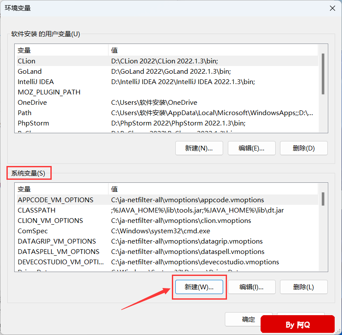The width and height of the screenshot is (342, 335).
Task: Click user variables 变量 column header
Action: [62, 50]
